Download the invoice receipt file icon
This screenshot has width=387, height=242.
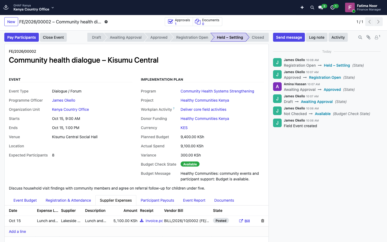click(142, 221)
